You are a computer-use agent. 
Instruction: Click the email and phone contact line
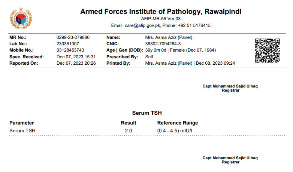pos(161,25)
